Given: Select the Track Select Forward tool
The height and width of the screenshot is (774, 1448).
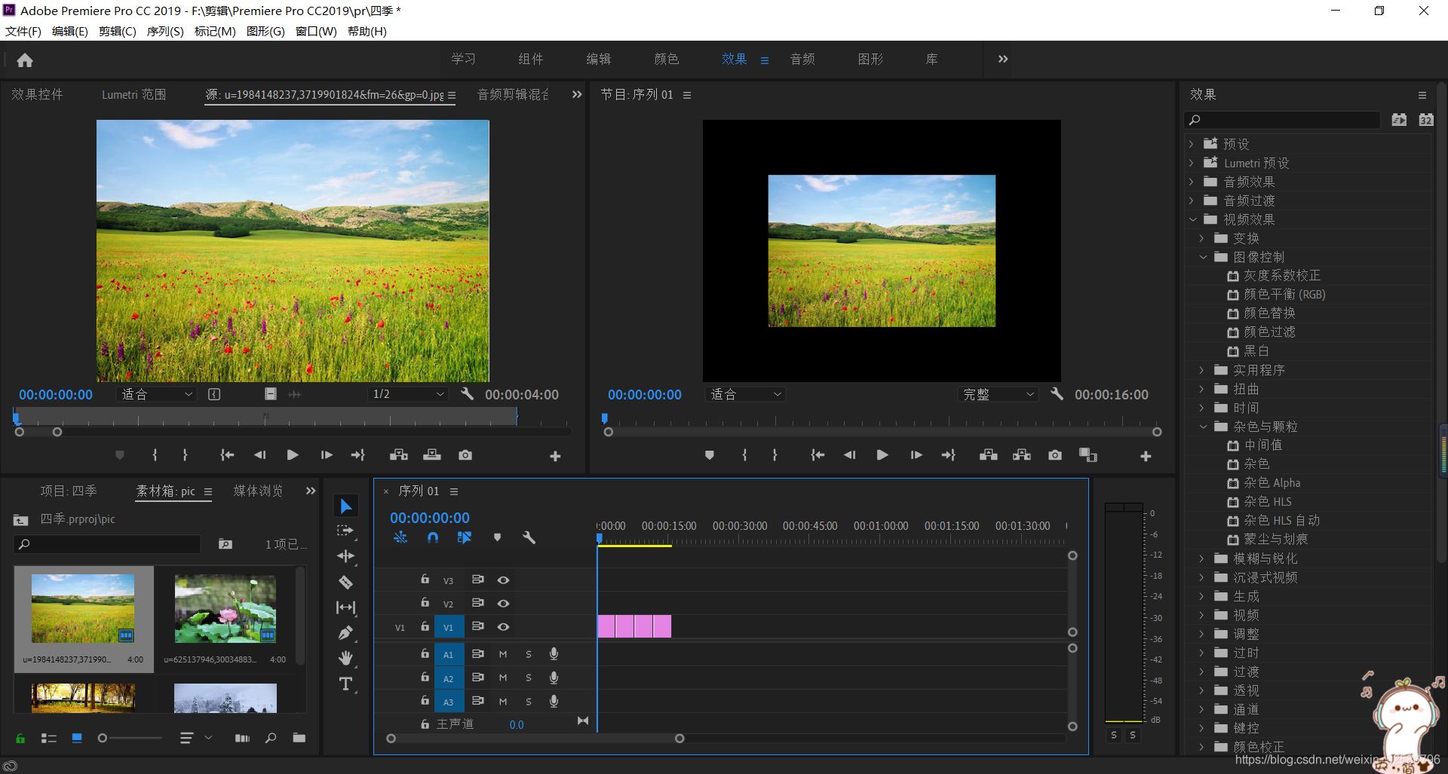Looking at the screenshot, I should click(345, 531).
